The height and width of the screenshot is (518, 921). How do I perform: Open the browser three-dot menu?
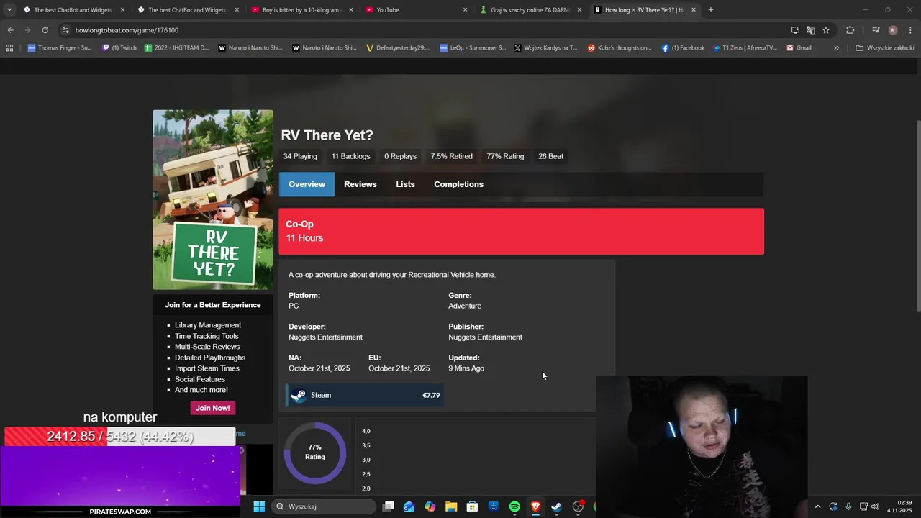tap(910, 30)
